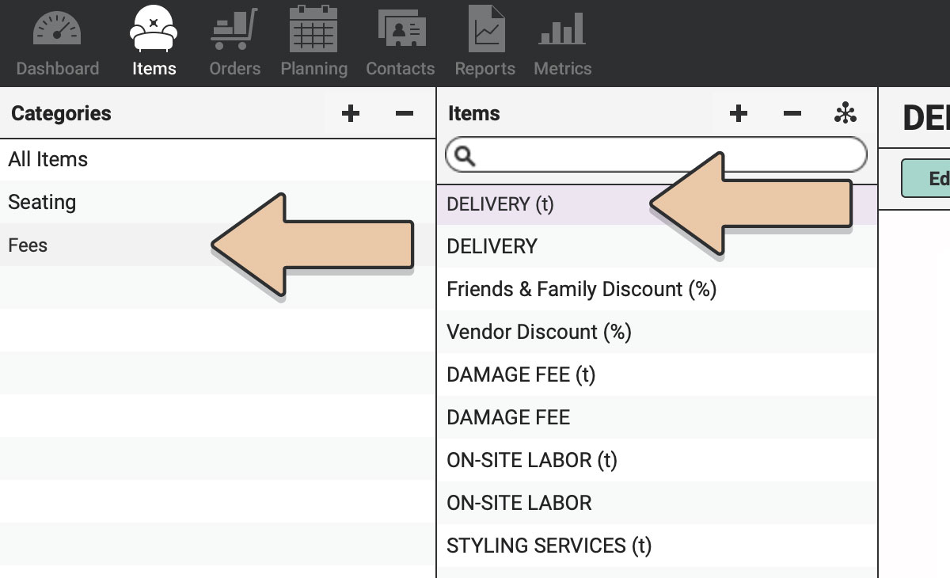Focus the Items search field

click(x=656, y=156)
